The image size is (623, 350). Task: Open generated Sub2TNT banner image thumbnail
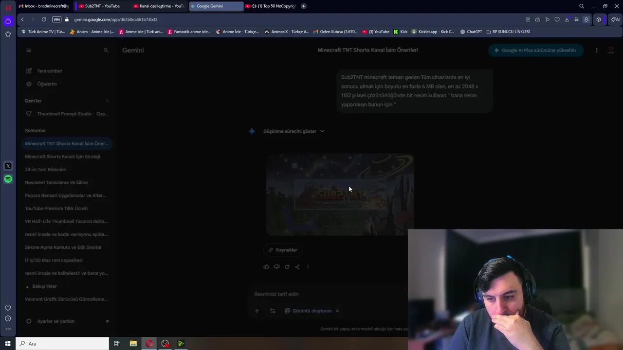tap(340, 194)
